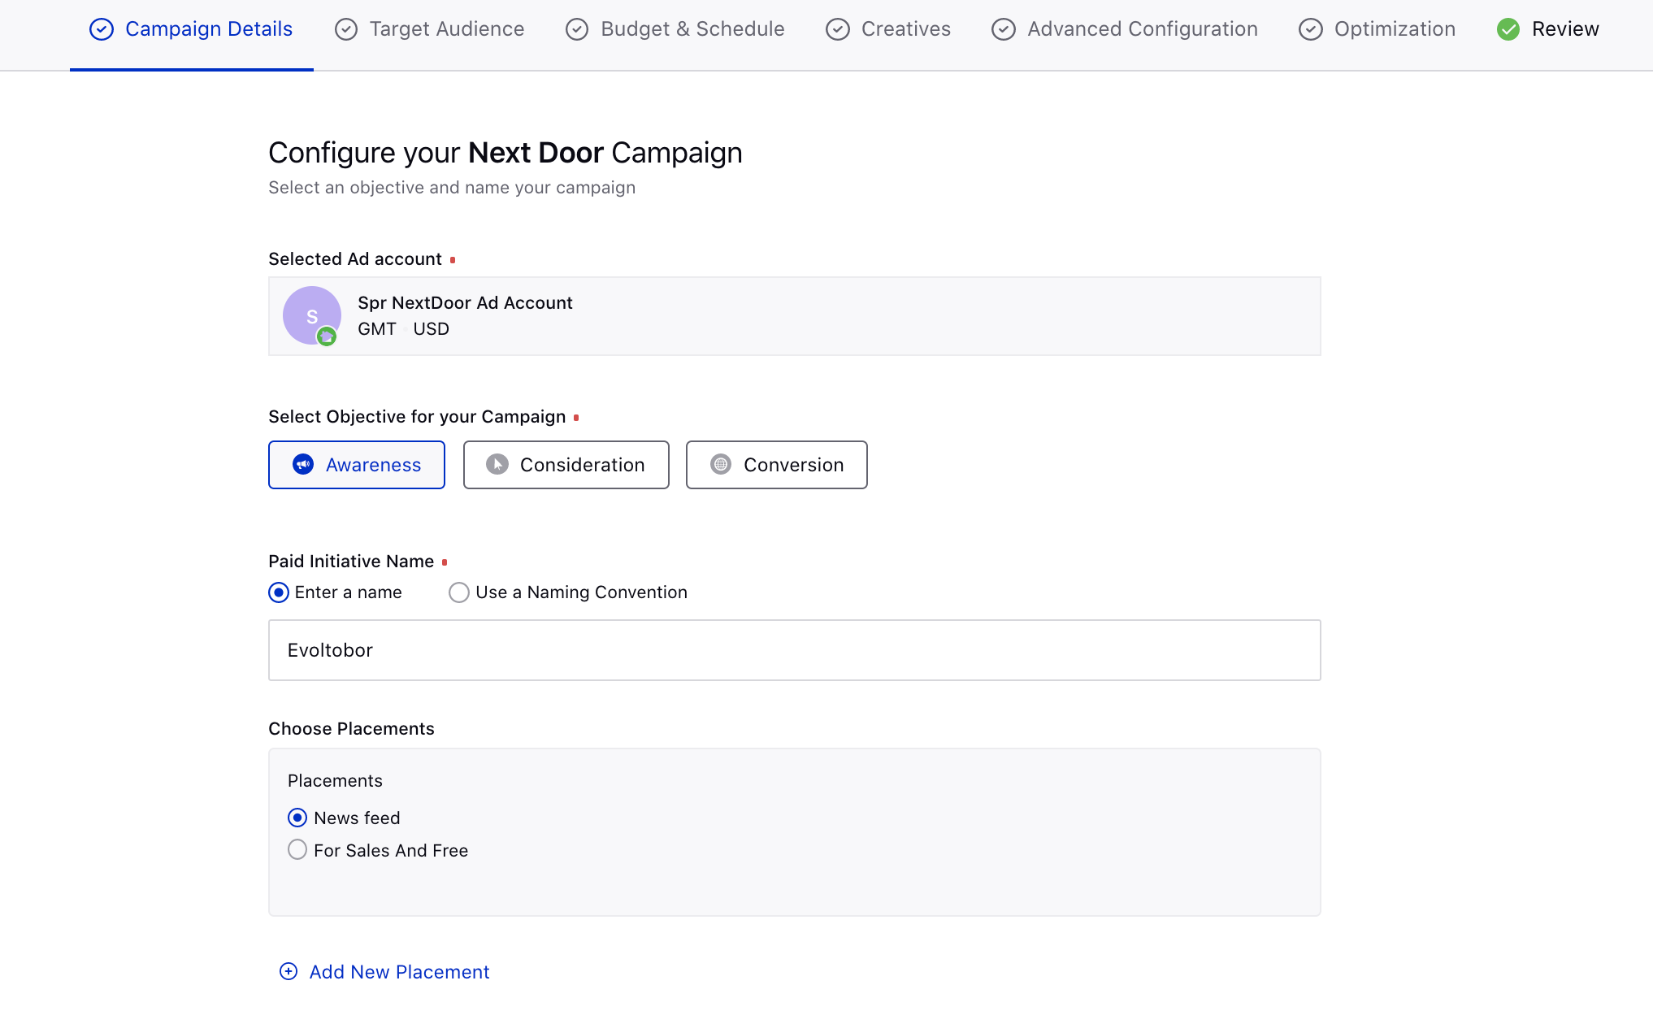The height and width of the screenshot is (1024, 1653).
Task: Click the Spr NextDoor account avatar
Action: [312, 315]
